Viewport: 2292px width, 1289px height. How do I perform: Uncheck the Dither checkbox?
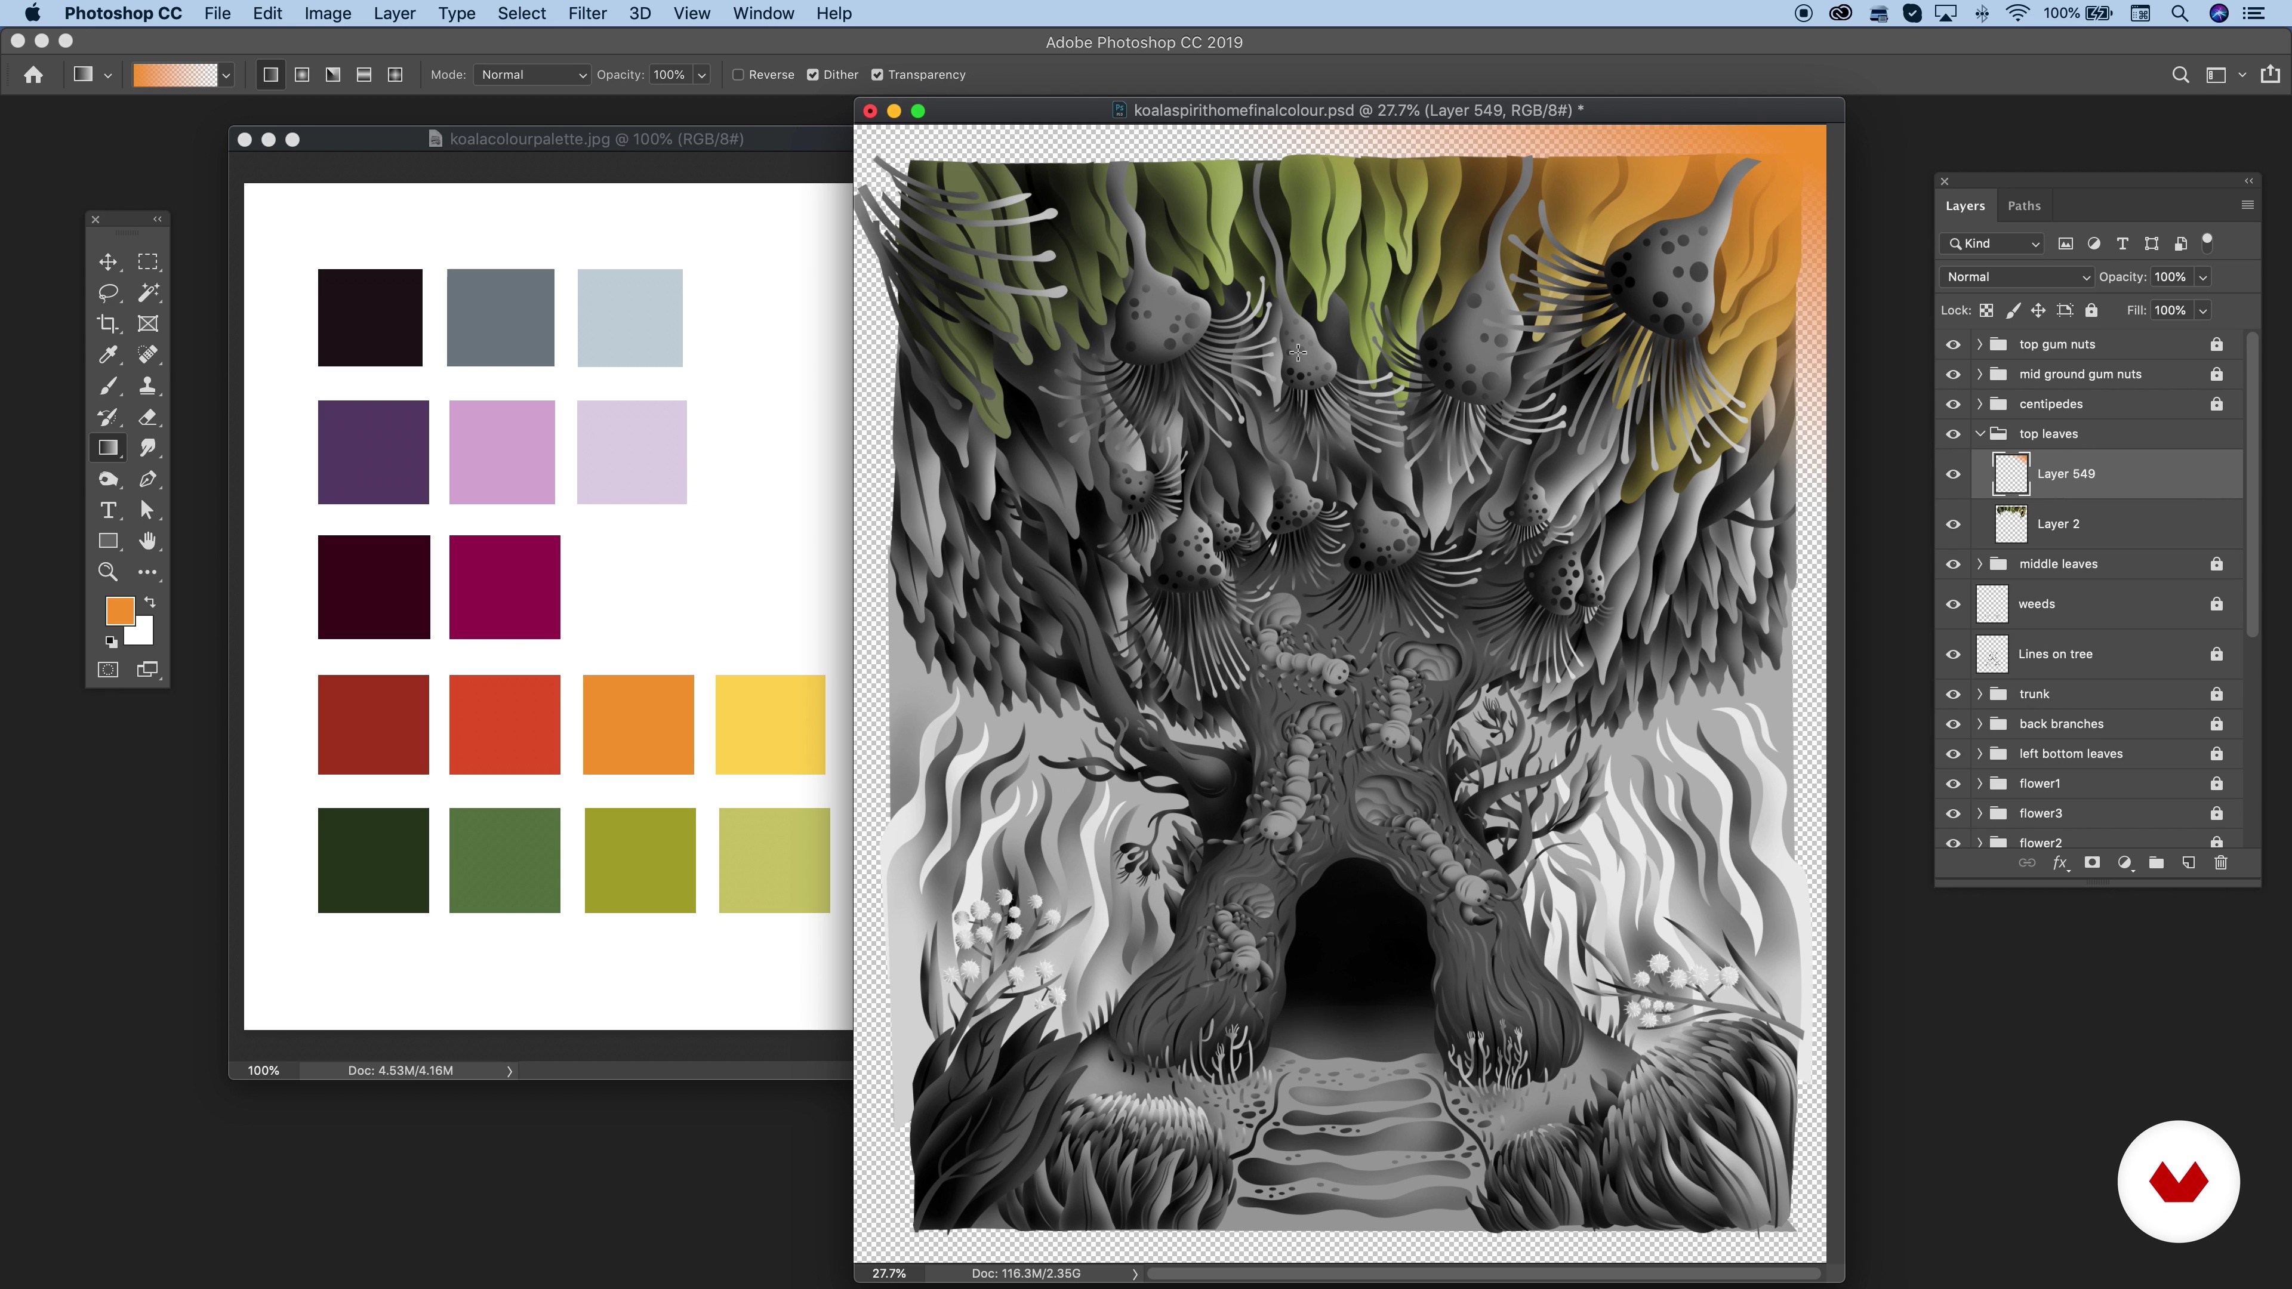click(x=812, y=75)
